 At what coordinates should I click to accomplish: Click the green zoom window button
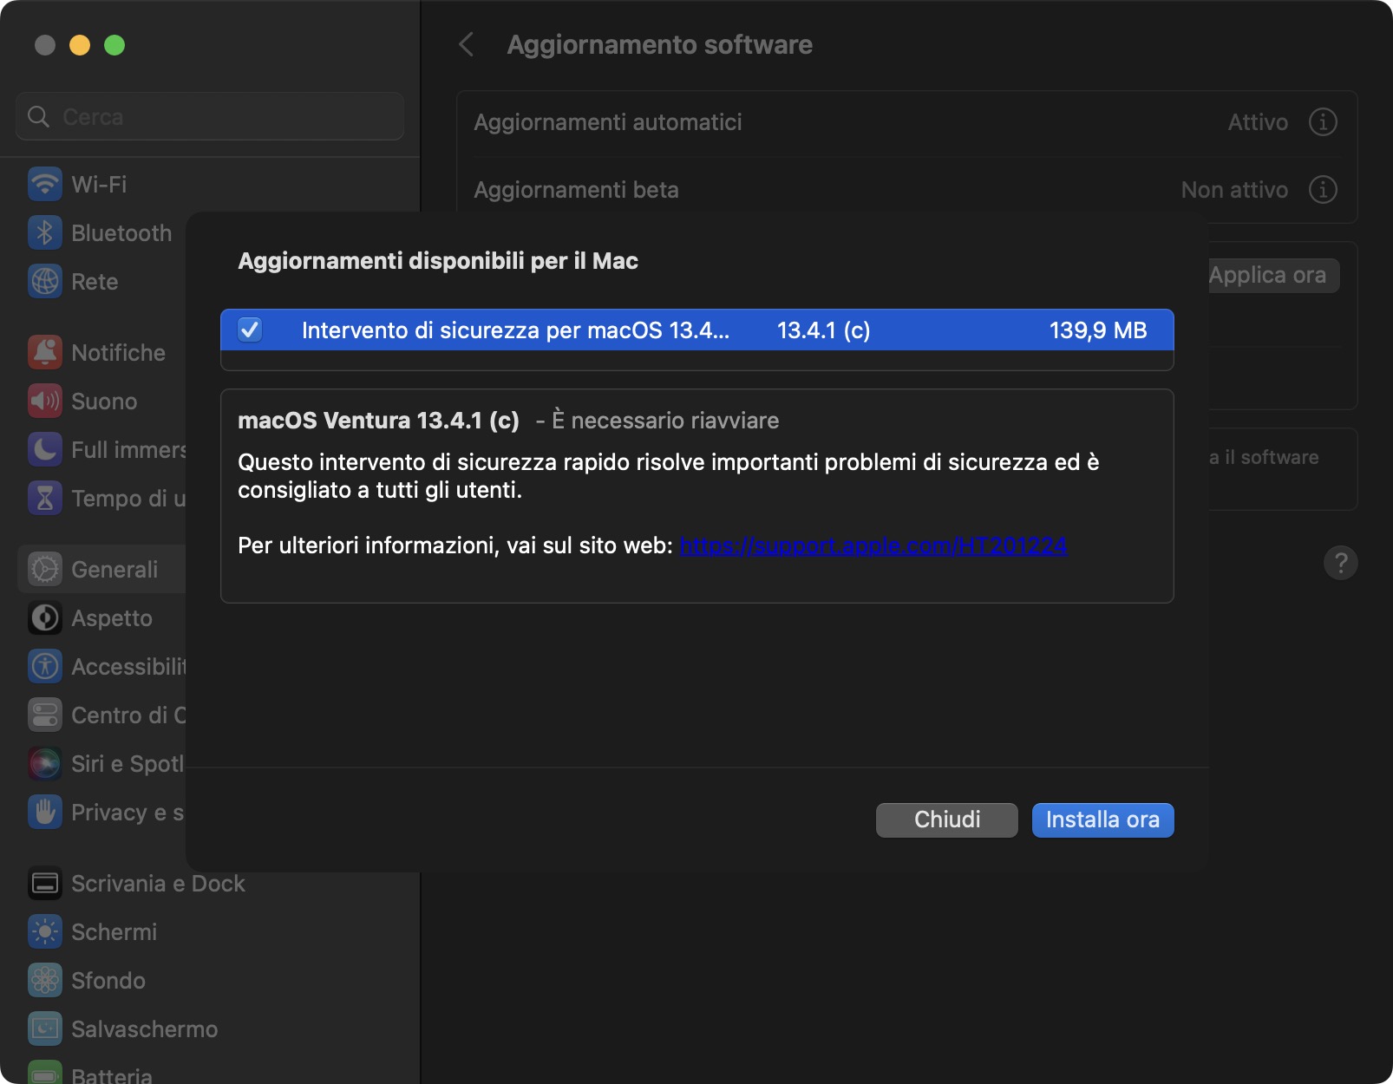click(x=114, y=45)
